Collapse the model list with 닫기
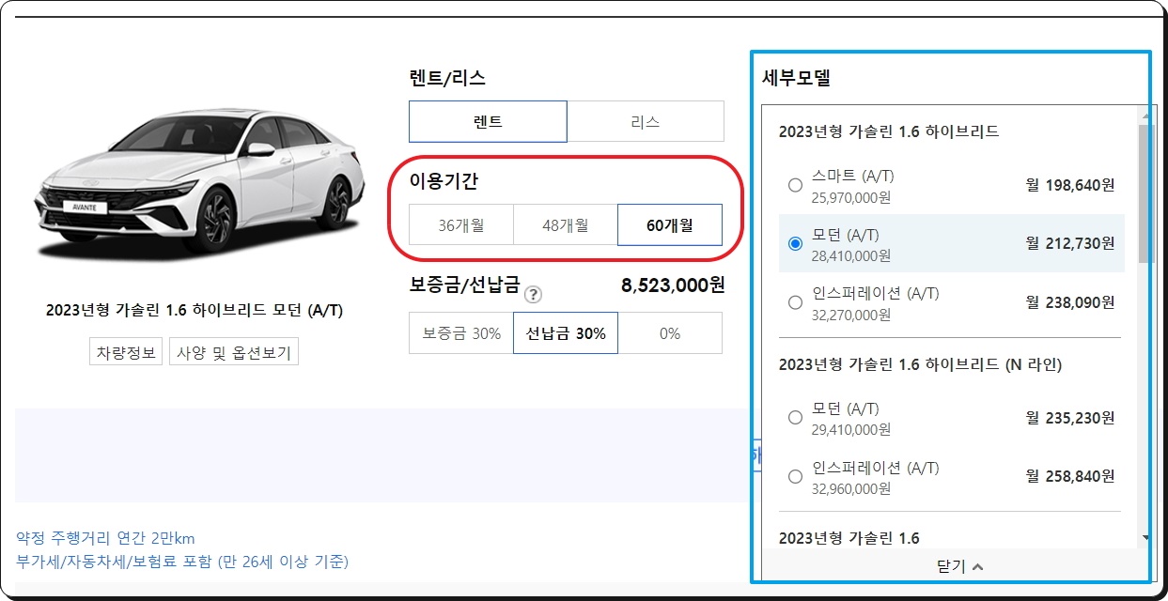Screen dimensions: 1168x601 coord(958,566)
